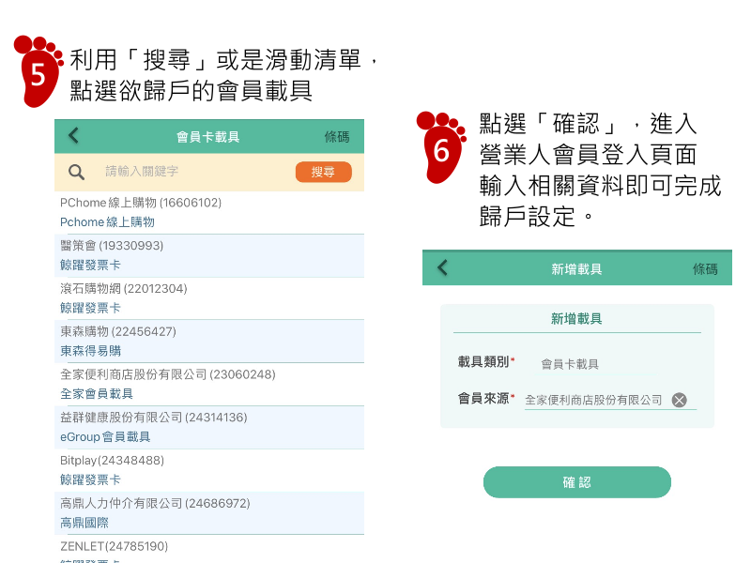This screenshot has height=563, width=751.
Task: Click the 會員來源 label
Action: [483, 398]
